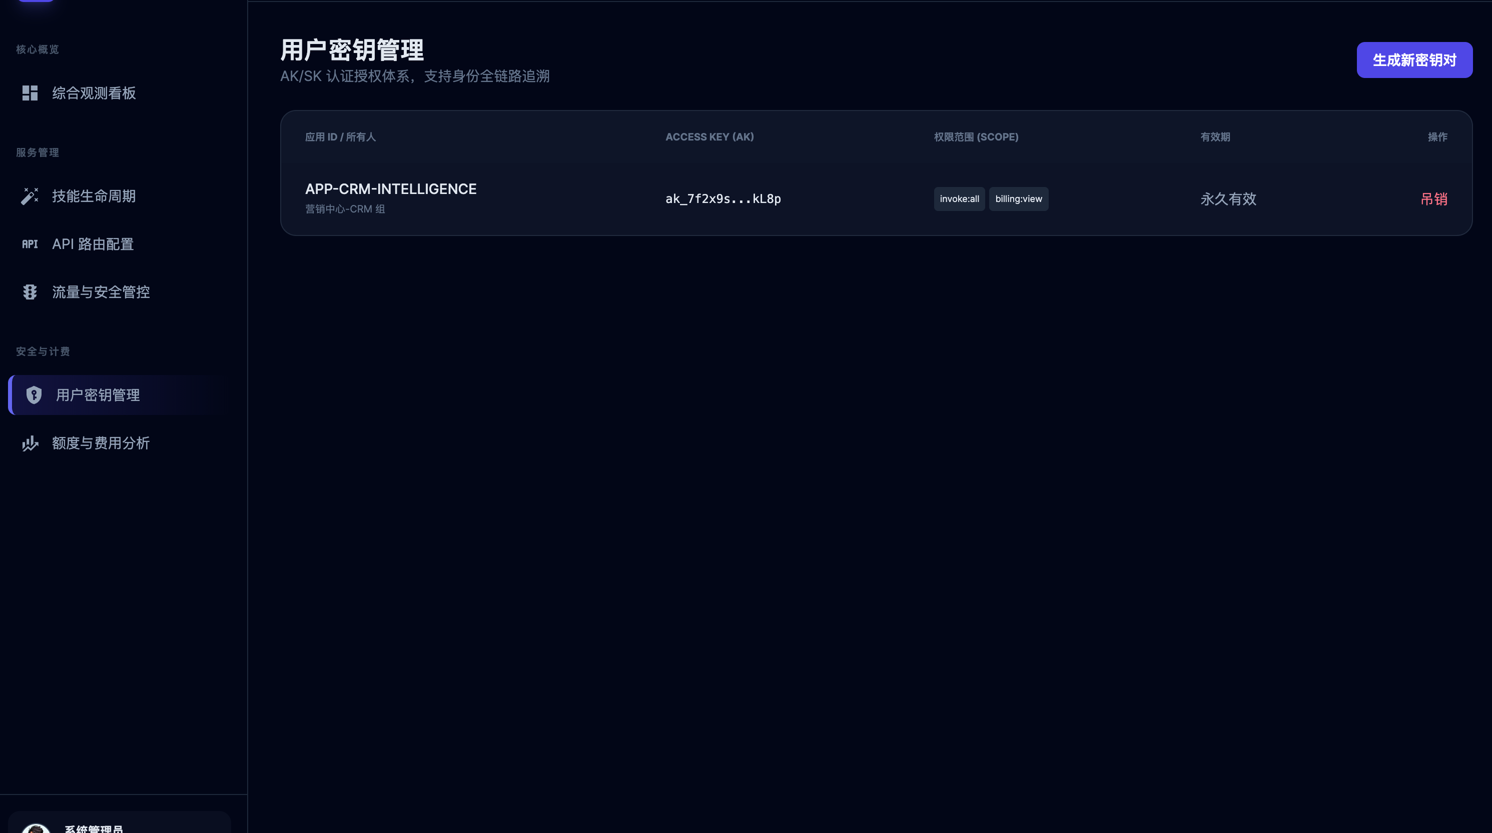Viewport: 1492px width, 833px height.
Task: Open API 路由配置 section
Action: (x=93, y=244)
